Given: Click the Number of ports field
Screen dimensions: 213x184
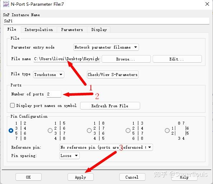Looking at the screenshot, I should click(54, 94).
